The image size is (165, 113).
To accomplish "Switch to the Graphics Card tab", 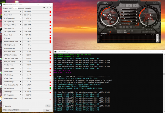I will [7, 8].
